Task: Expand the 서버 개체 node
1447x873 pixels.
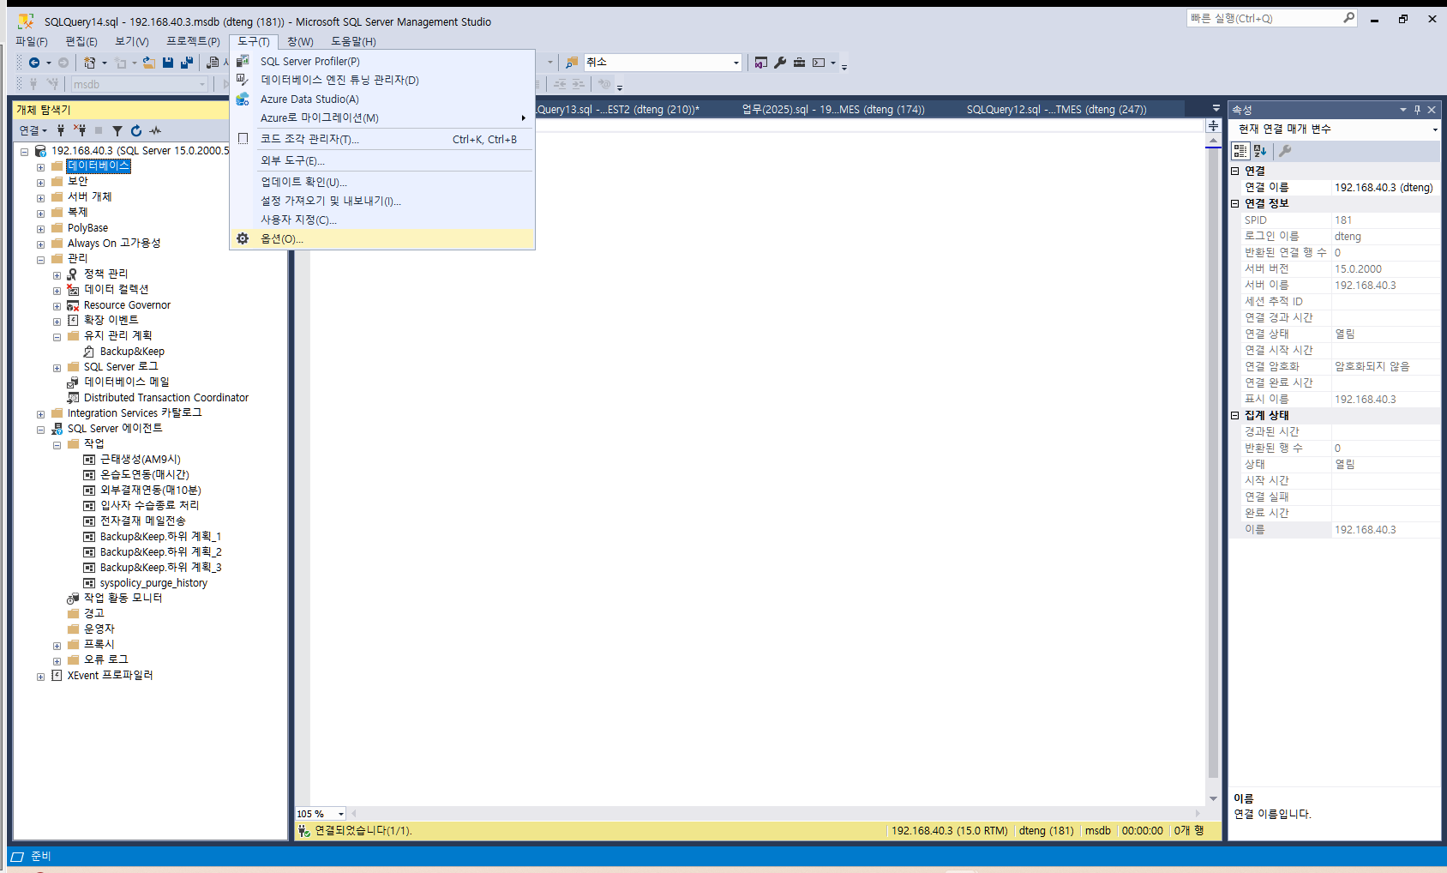Action: click(x=40, y=197)
